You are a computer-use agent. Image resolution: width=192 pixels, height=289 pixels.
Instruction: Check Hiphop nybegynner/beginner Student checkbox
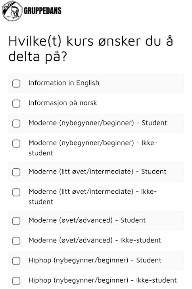(16, 261)
